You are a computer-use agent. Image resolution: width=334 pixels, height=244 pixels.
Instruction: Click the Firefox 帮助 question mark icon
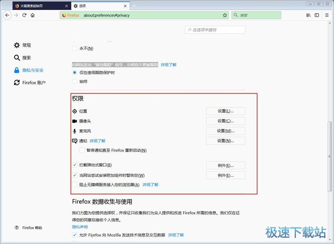[17, 227]
